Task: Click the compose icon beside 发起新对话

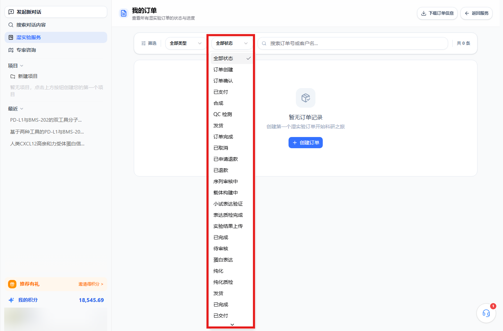Action: pos(11,12)
